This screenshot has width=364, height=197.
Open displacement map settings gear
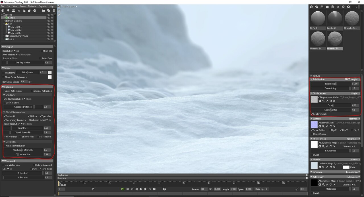point(320,101)
